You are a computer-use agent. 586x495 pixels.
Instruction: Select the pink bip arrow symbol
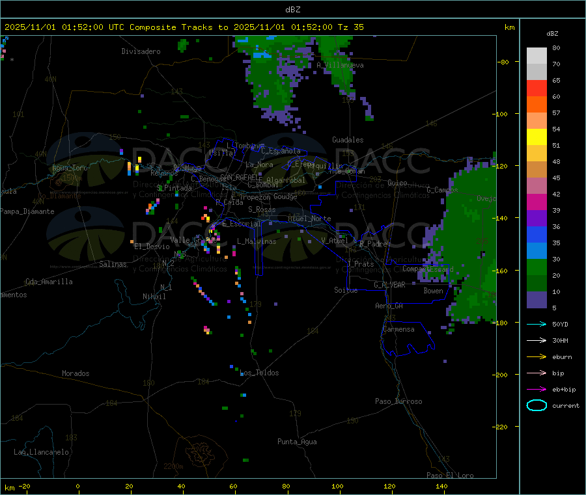click(x=537, y=373)
